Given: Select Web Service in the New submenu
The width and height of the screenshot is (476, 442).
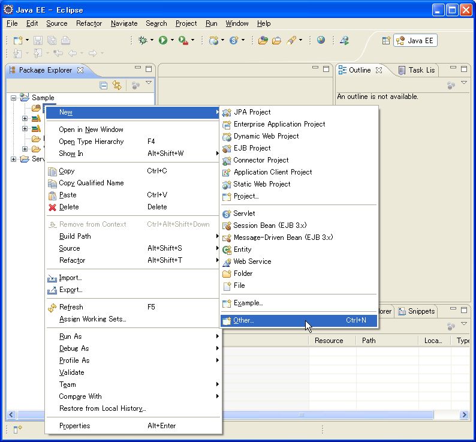Looking at the screenshot, I should [252, 261].
